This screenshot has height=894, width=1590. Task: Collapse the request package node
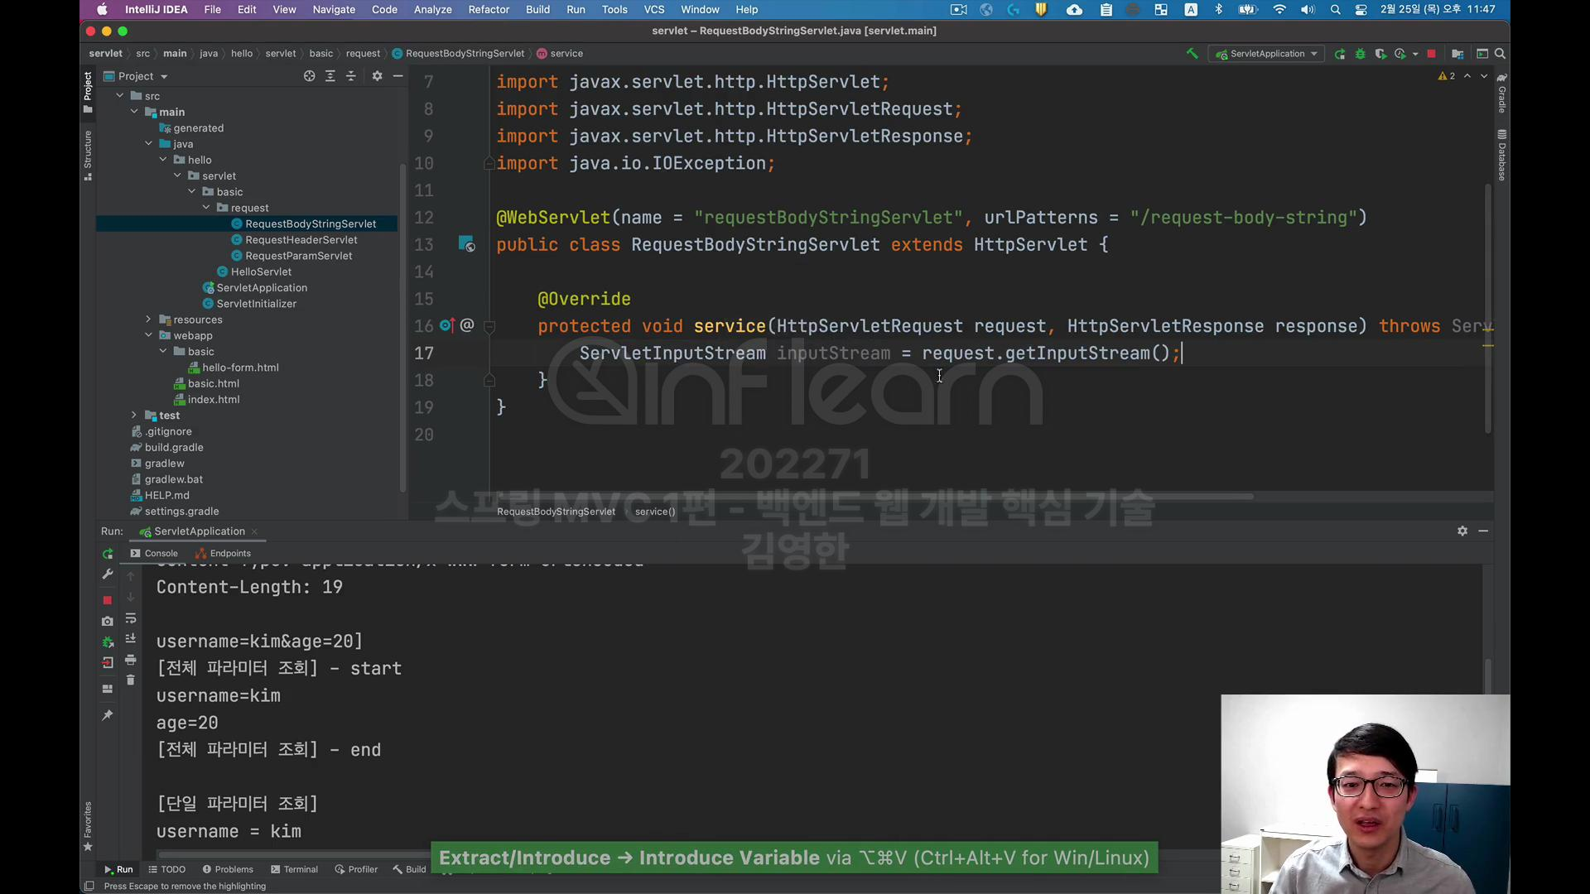pyautogui.click(x=206, y=208)
